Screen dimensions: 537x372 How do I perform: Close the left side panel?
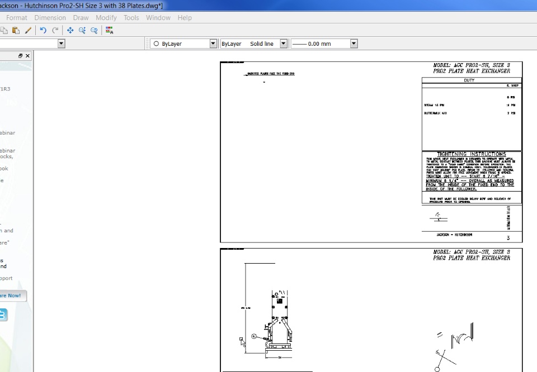[x=28, y=56]
